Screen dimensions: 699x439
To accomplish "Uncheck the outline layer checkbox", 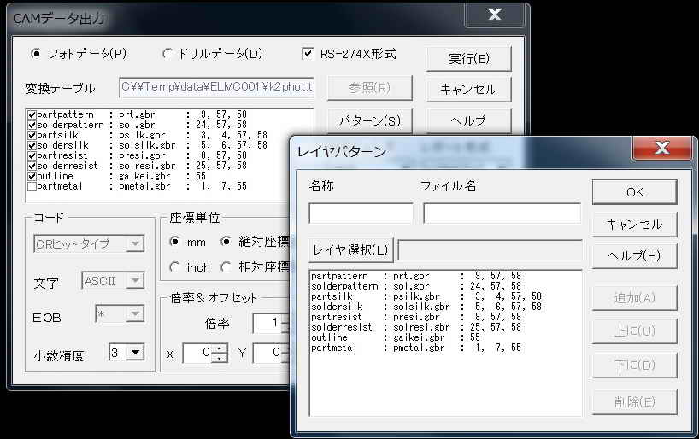I will point(32,175).
